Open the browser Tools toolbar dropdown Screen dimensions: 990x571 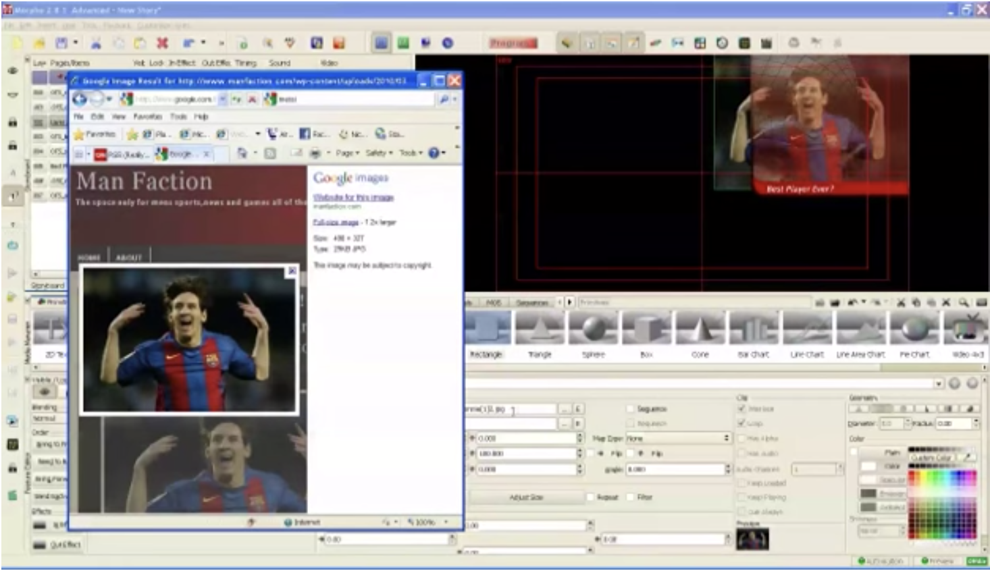[x=410, y=153]
